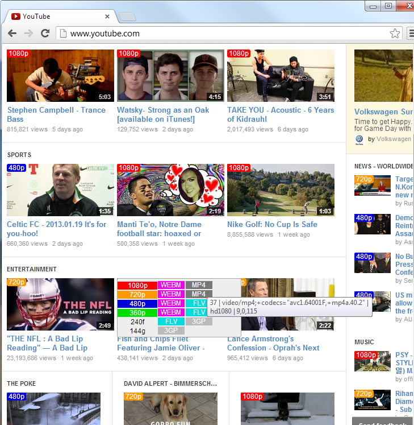
Task: Open Stephen Campbell bass video thumbnail
Action: point(60,76)
